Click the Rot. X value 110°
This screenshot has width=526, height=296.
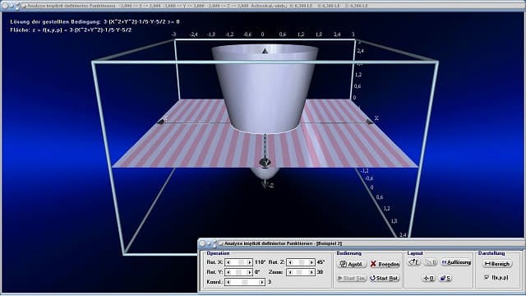click(x=260, y=262)
